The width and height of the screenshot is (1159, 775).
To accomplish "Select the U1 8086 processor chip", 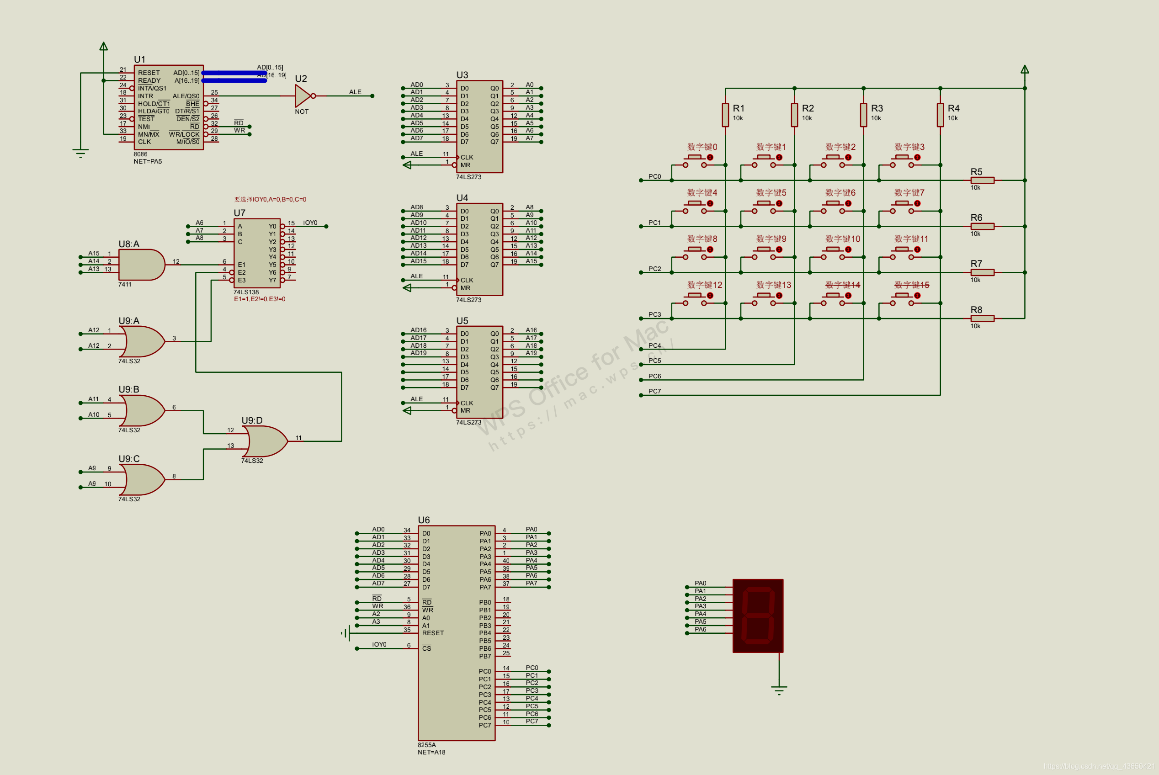I will click(169, 107).
